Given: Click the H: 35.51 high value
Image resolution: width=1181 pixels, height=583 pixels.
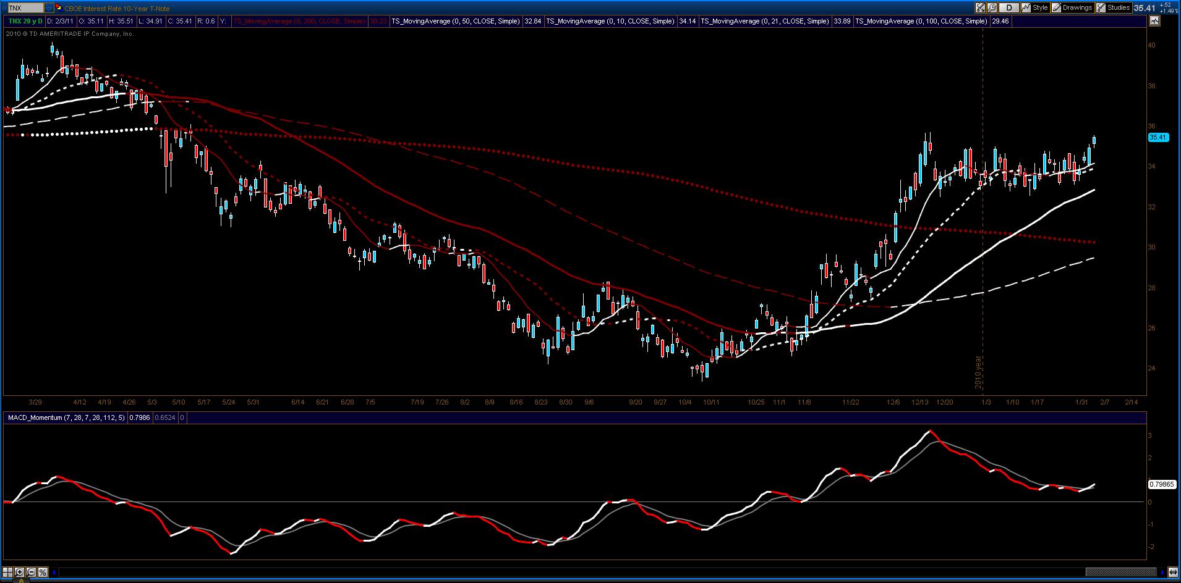Looking at the screenshot, I should coord(121,21).
